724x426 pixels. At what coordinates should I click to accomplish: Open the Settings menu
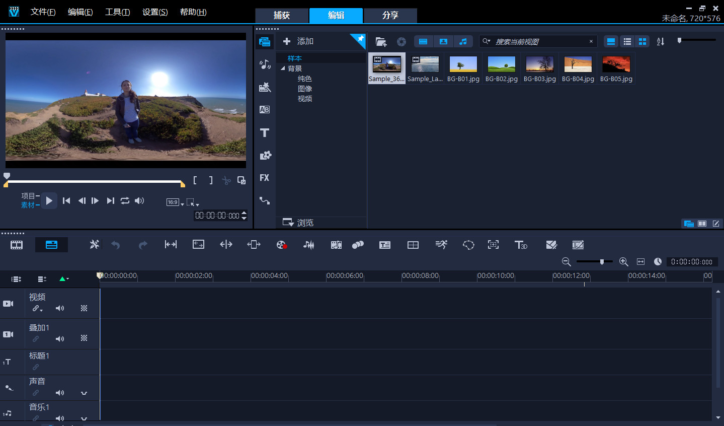155,12
